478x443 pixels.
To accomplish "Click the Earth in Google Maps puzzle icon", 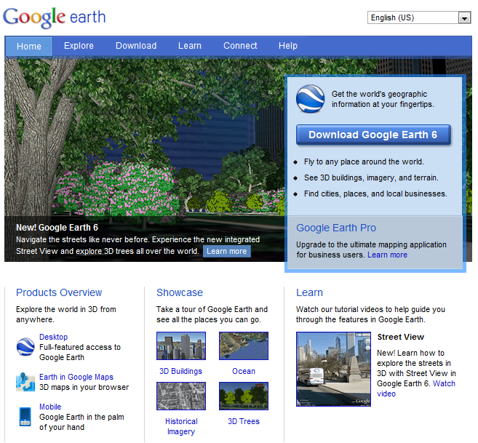I will 25,382.
